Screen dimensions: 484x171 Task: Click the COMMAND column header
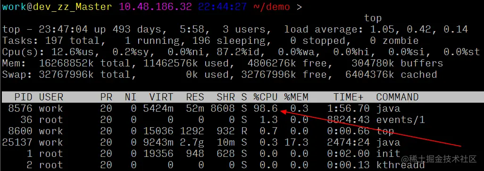[397, 98]
